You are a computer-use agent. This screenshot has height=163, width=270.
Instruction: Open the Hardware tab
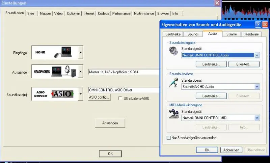coord(252,34)
